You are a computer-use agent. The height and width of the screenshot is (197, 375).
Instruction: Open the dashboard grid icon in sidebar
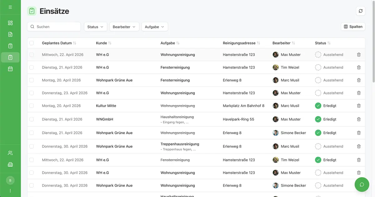[10, 23]
